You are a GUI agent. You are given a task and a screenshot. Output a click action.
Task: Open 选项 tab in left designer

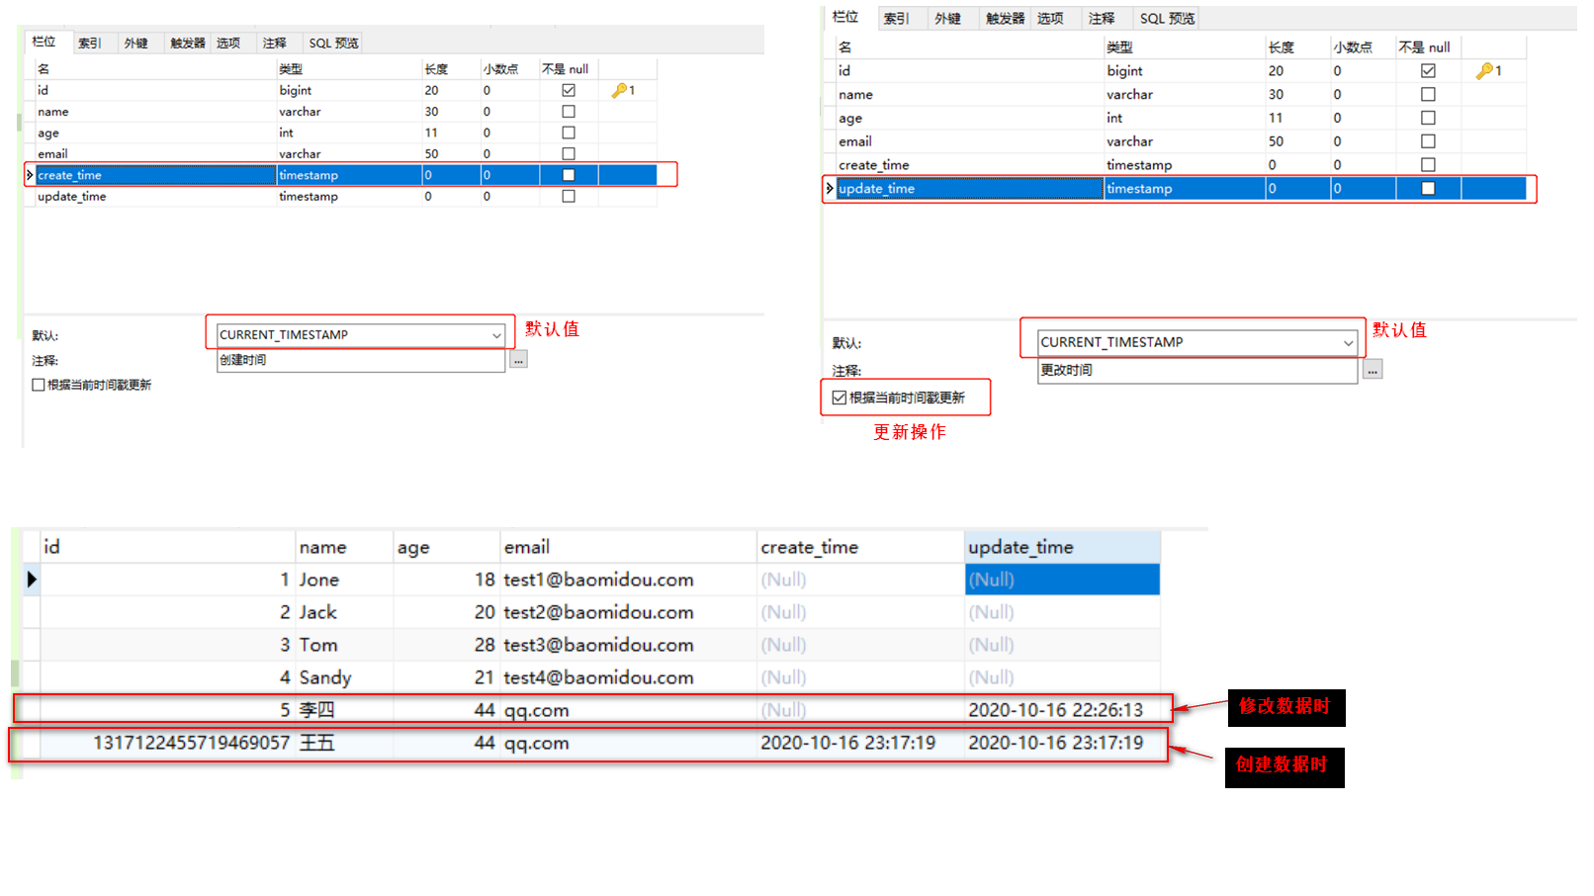(228, 43)
